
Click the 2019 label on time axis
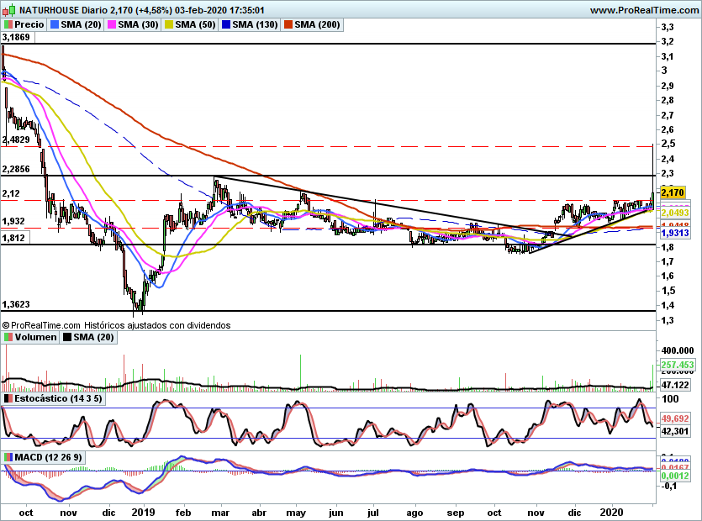(x=143, y=513)
